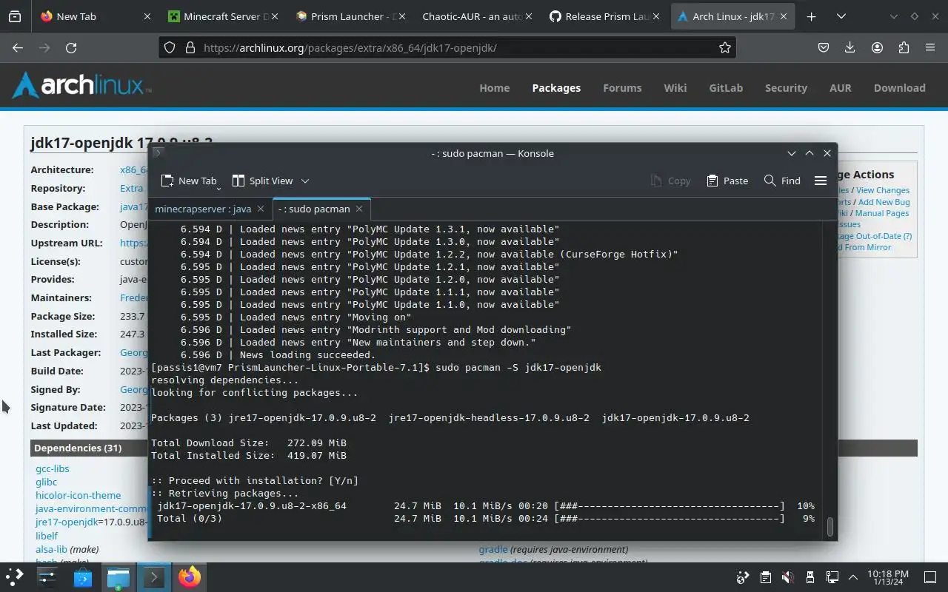Open hicolor-icon-theme dependency link
The height and width of the screenshot is (592, 948).
tap(78, 495)
